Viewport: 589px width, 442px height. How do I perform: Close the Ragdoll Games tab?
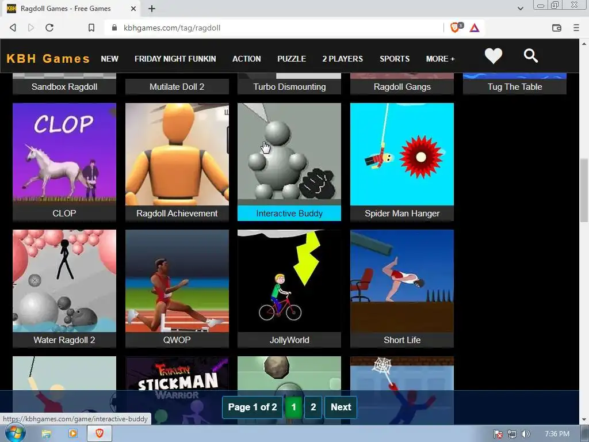click(133, 8)
